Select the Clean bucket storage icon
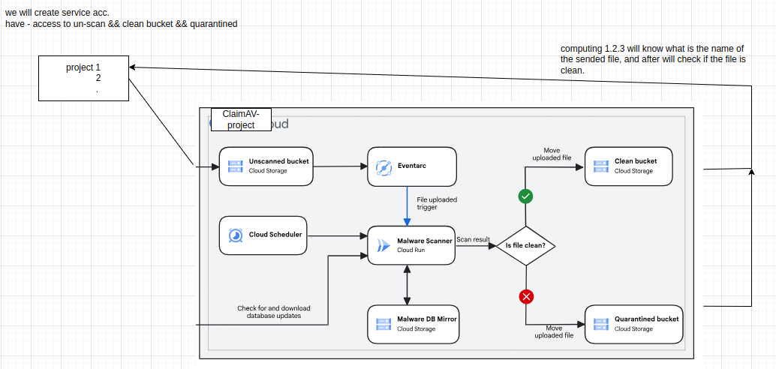 click(x=601, y=166)
